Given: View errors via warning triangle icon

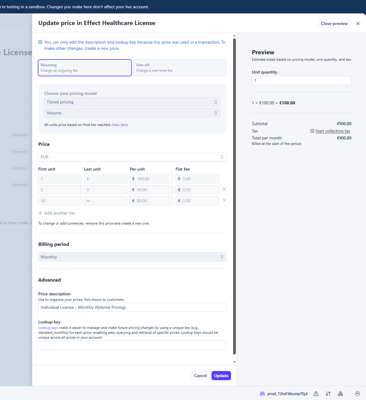Looking at the screenshot, I should 316,394.
